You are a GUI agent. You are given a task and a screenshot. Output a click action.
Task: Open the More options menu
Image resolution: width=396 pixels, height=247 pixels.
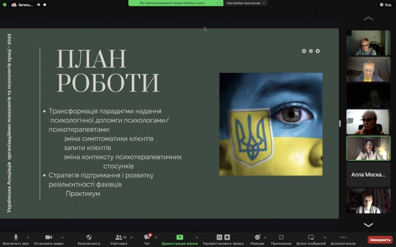(x=343, y=237)
